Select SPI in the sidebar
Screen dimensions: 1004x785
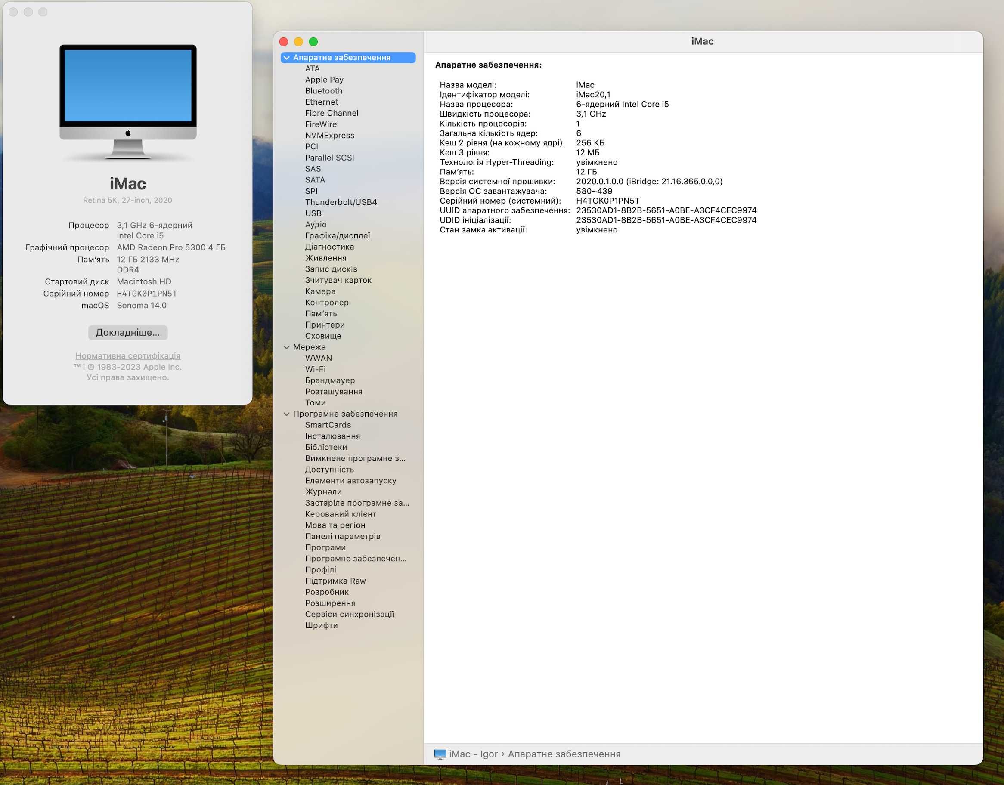(x=311, y=191)
